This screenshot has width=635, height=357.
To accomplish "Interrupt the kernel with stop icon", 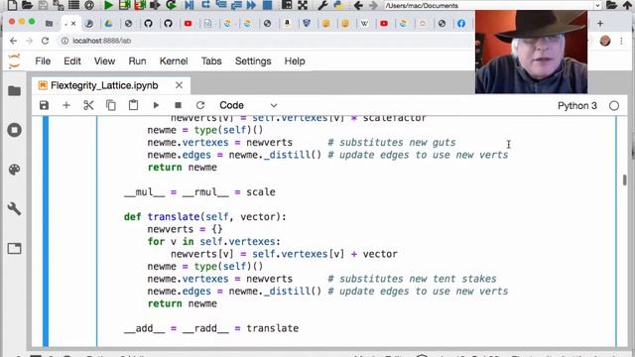I will [178, 106].
